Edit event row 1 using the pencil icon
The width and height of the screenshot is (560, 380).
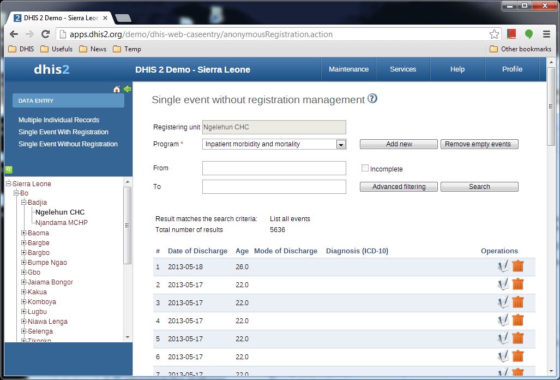(x=503, y=266)
